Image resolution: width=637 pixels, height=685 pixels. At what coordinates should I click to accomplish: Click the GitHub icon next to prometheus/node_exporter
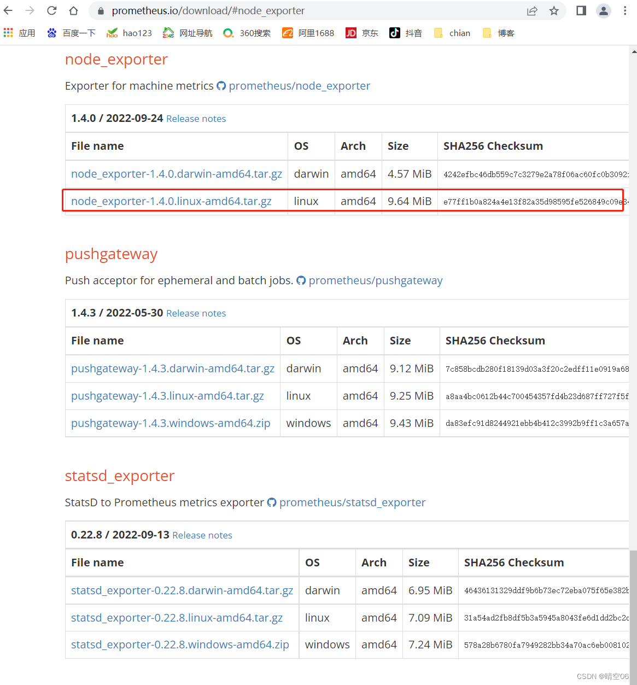pyautogui.click(x=221, y=86)
